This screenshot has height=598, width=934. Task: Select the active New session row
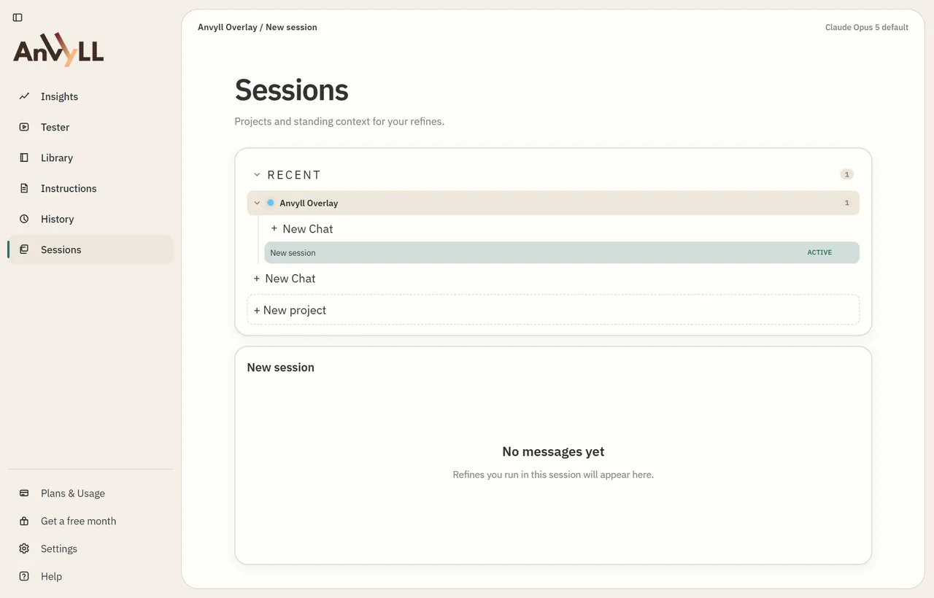pyautogui.click(x=562, y=252)
